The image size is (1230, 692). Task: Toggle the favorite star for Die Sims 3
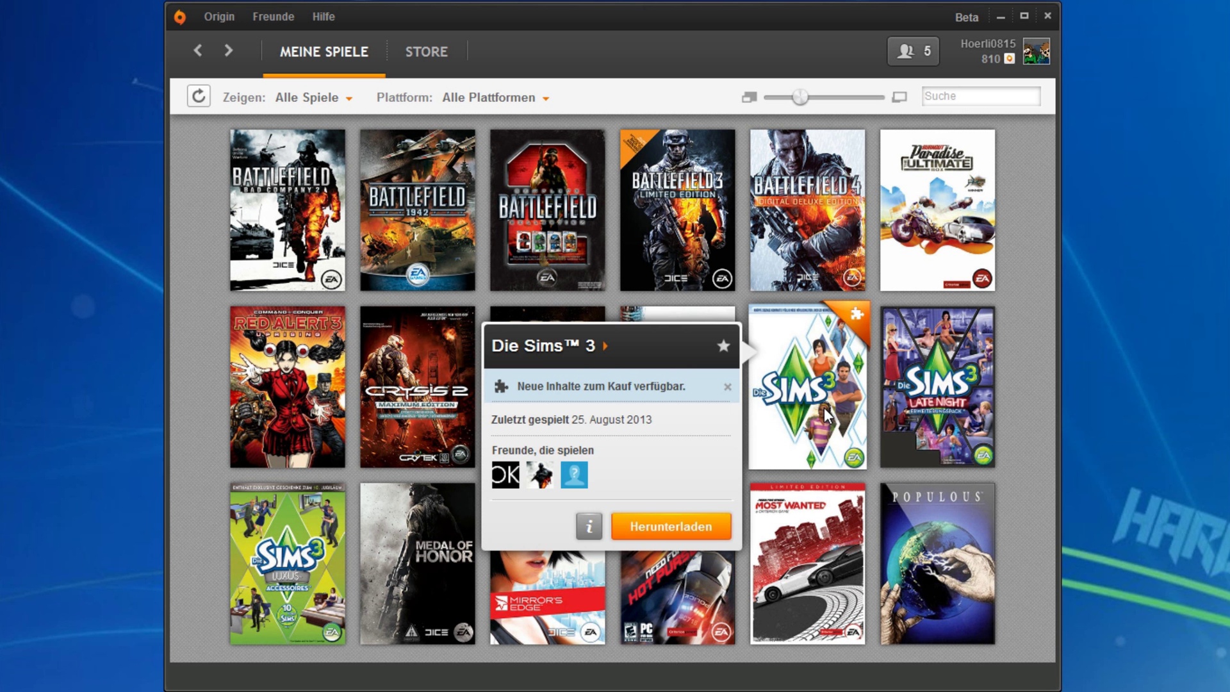(x=723, y=346)
